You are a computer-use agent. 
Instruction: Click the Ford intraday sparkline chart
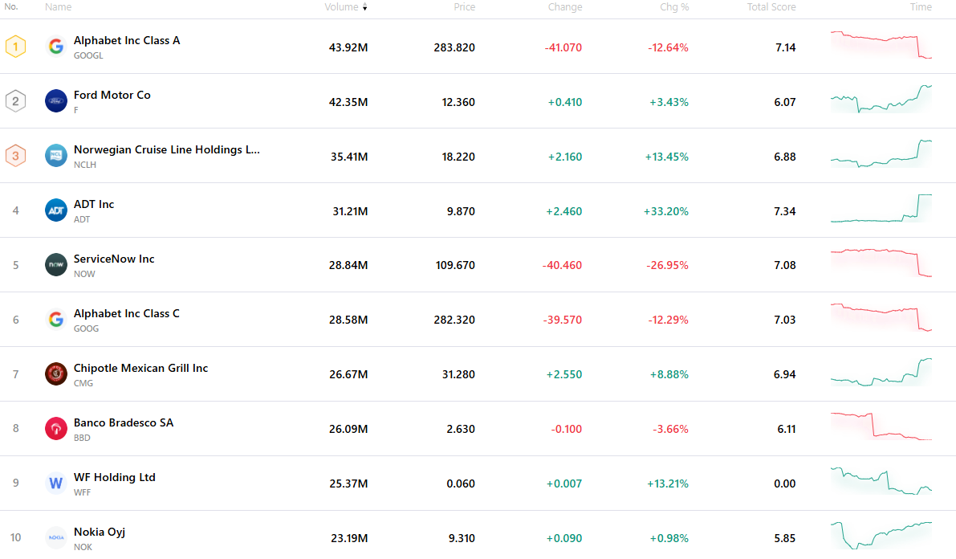pyautogui.click(x=881, y=99)
